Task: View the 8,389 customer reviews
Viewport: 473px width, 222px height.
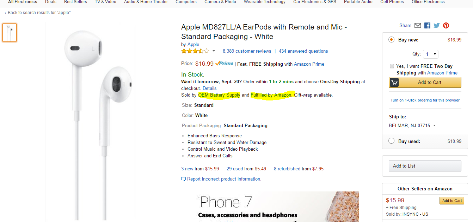Action: pos(247,51)
